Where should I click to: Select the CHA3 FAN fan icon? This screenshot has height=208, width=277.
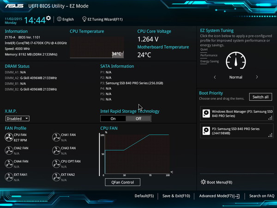pos(56,151)
